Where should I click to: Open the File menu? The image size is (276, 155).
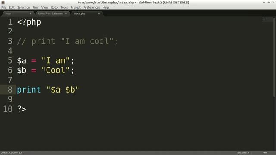[x=4, y=7]
